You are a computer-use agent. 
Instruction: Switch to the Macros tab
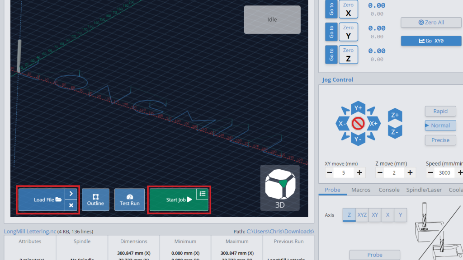(361, 190)
